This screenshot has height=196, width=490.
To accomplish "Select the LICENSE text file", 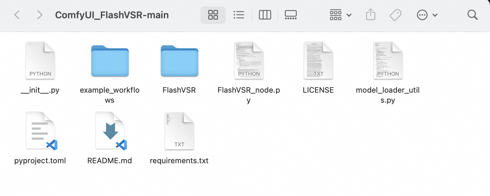I will pos(318,60).
